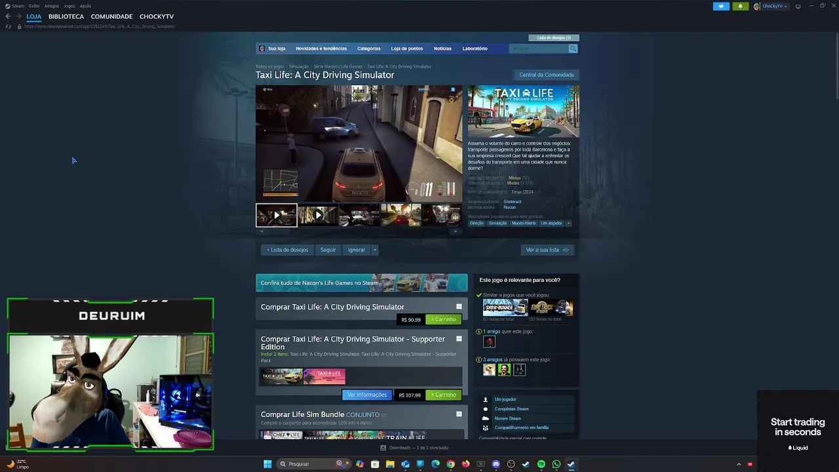Image resolution: width=839 pixels, height=472 pixels.
Task: Click the Big Picture mode icon
Action: [x=798, y=6]
